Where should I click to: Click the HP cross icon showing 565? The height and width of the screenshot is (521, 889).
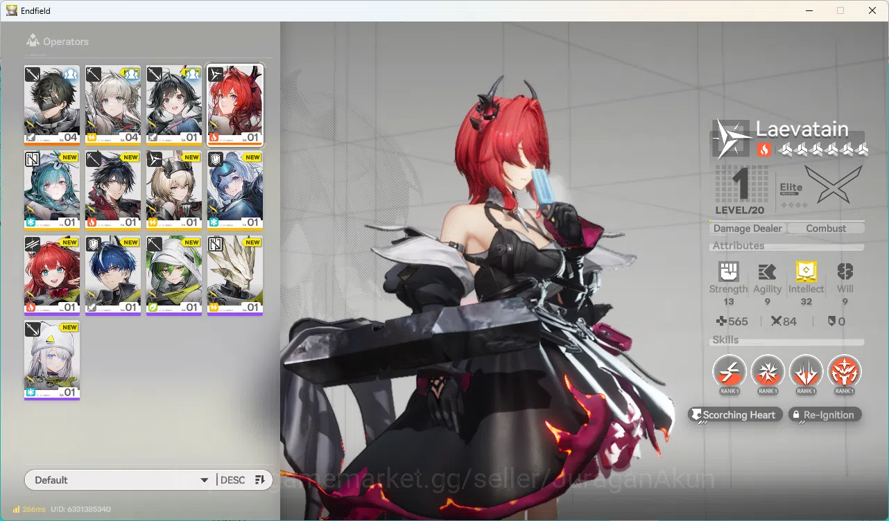tap(721, 321)
